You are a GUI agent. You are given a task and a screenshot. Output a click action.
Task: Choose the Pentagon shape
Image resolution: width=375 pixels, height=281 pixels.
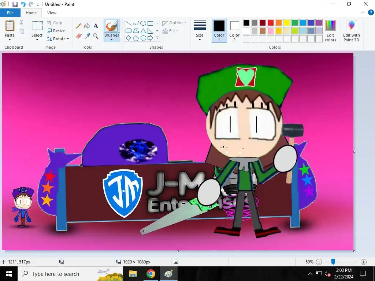tap(136, 38)
